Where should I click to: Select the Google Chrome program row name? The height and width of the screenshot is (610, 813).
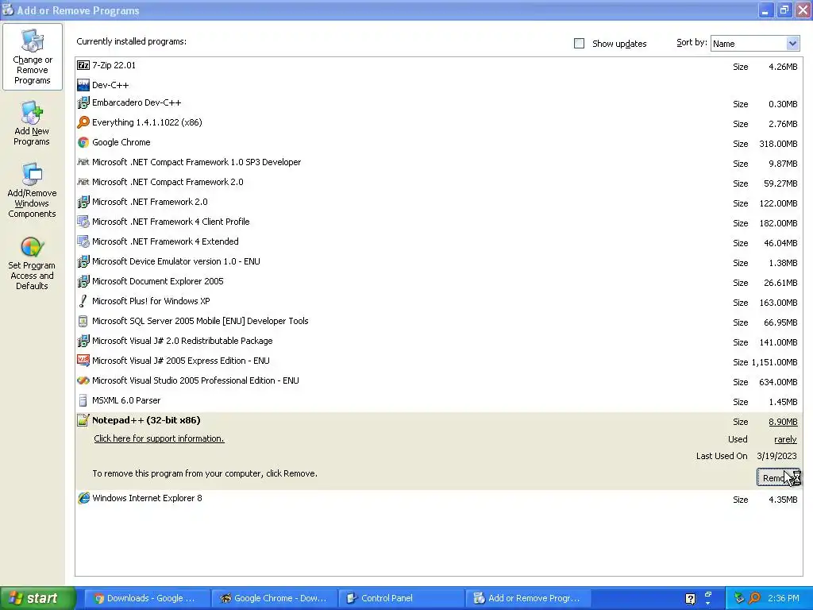point(121,142)
